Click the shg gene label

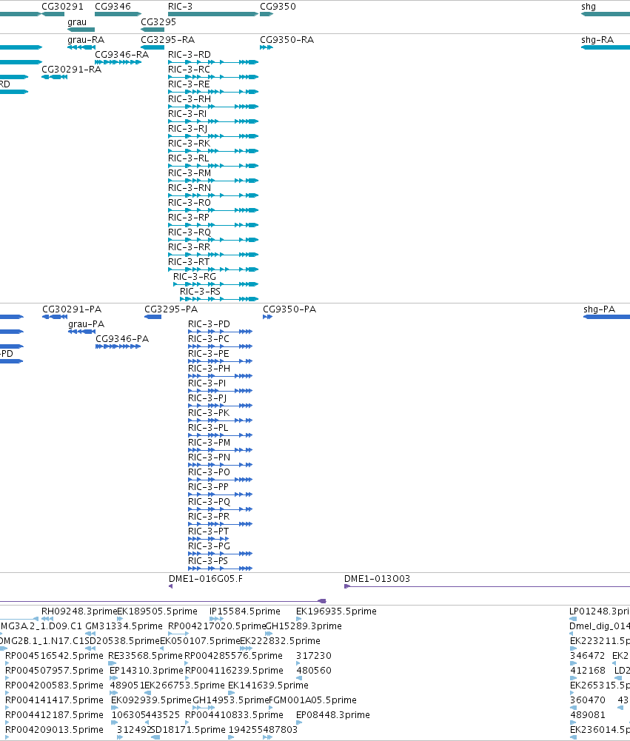(589, 7)
